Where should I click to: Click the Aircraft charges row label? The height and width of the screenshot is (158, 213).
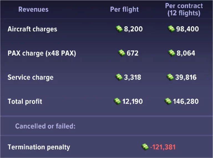(x=32, y=29)
